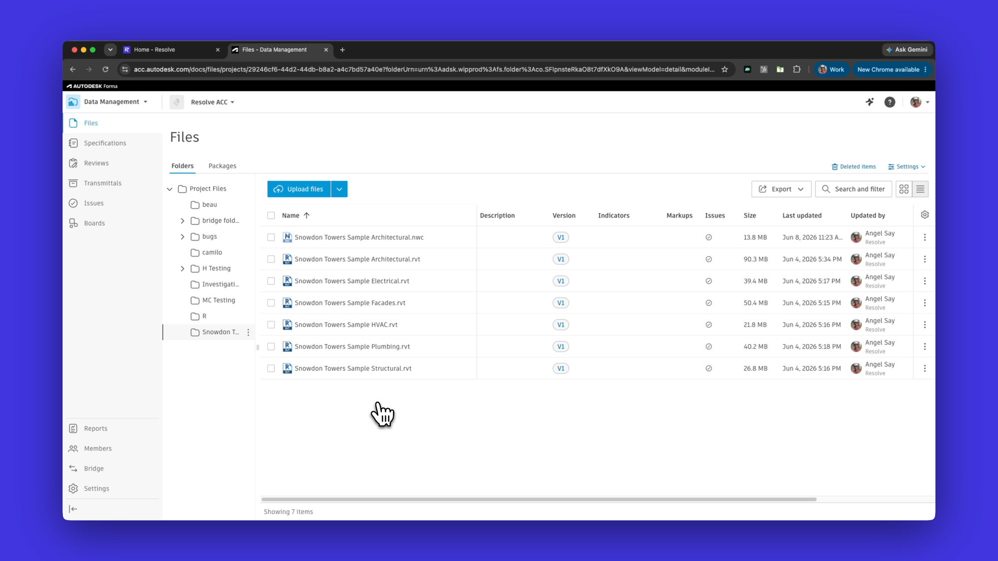This screenshot has height=561, width=998.
Task: Collapse the Project Files tree node
Action: [x=170, y=189]
